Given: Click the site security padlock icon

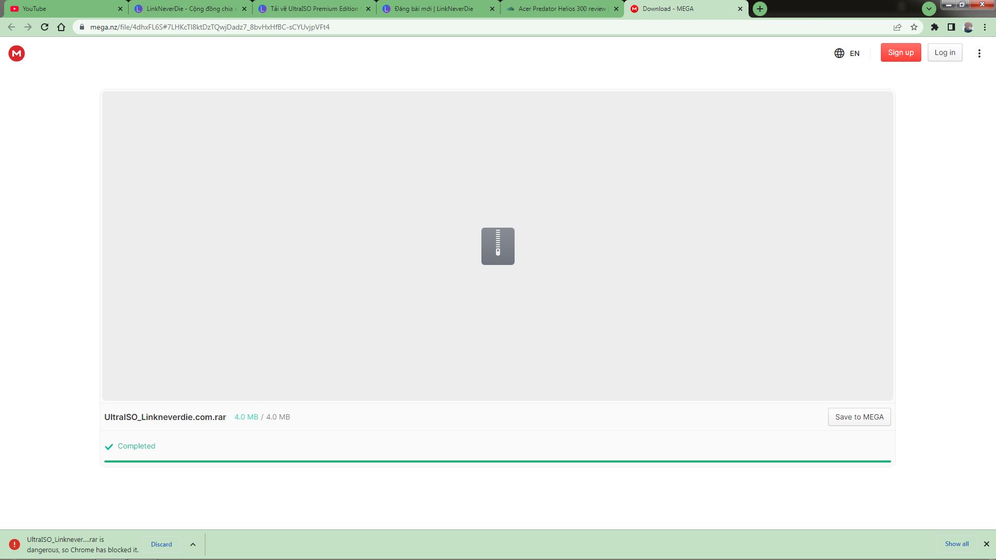Looking at the screenshot, I should (81, 27).
